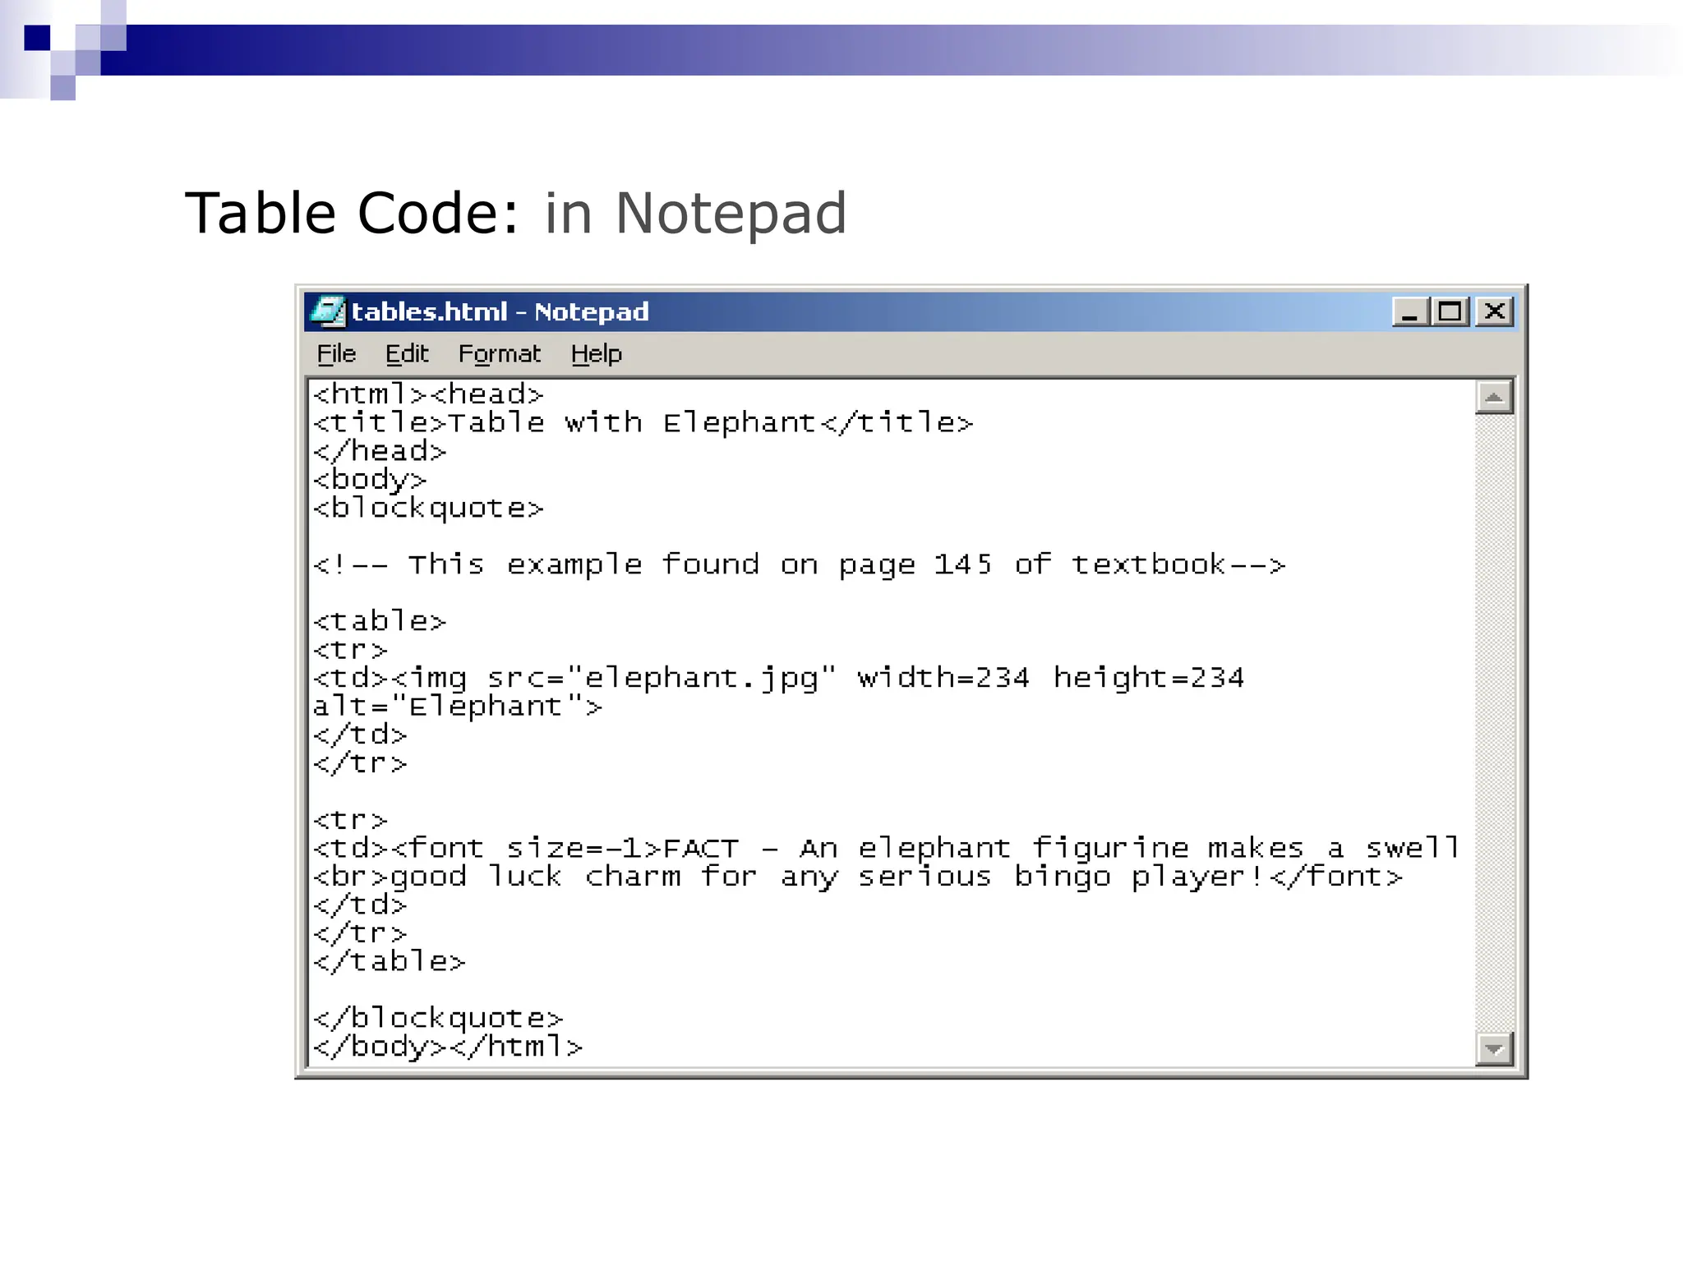Click the alt="Elephant" line
Viewport: 1683px width, 1262px height.
click(x=457, y=707)
